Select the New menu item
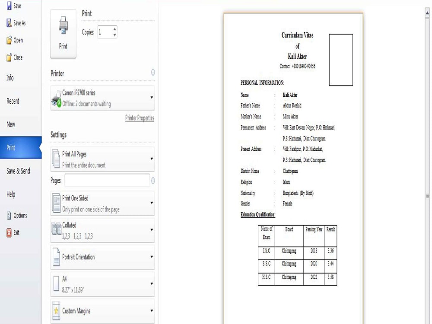The width and height of the screenshot is (432, 324). click(11, 124)
